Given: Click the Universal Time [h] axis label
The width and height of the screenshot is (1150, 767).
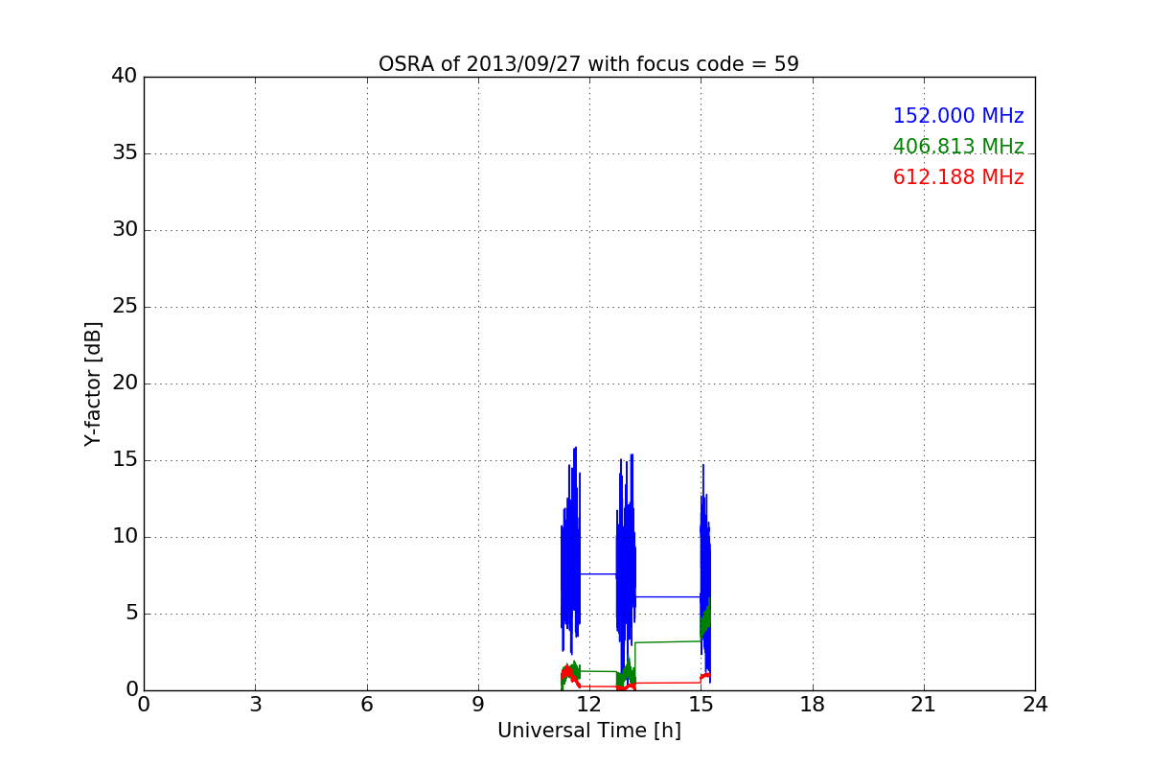Looking at the screenshot, I should coord(588,731).
